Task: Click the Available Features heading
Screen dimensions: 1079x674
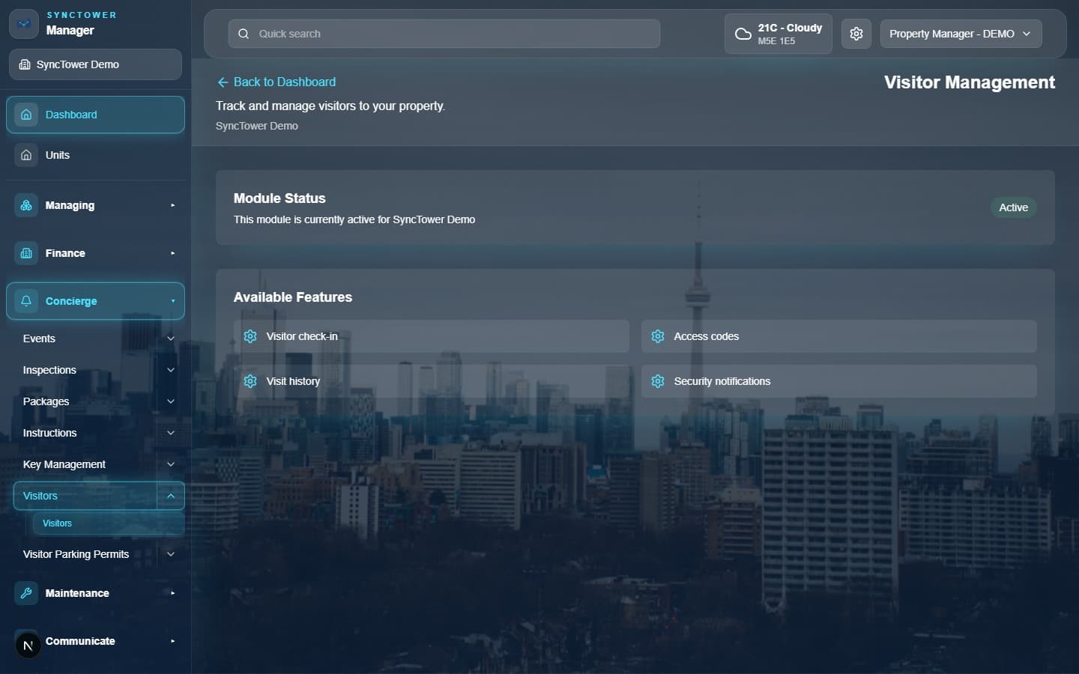Action: 292,297
